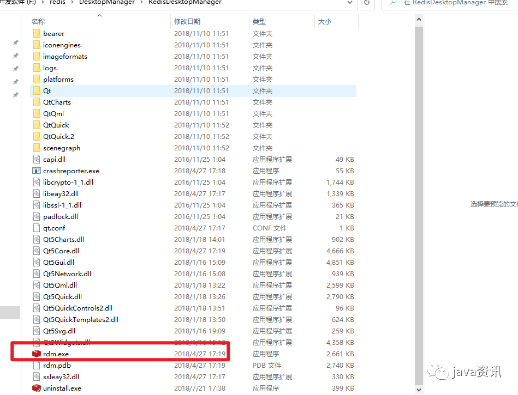Click the scenegraph folder icon
Viewport: 518px width, 395px height.
37,148
